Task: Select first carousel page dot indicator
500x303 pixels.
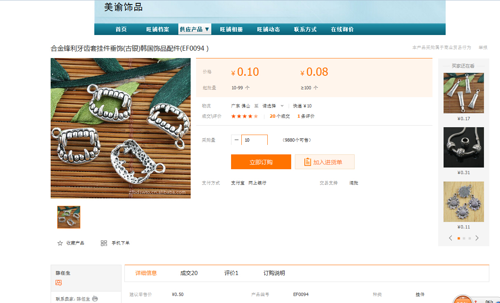Action: [x=458, y=238]
